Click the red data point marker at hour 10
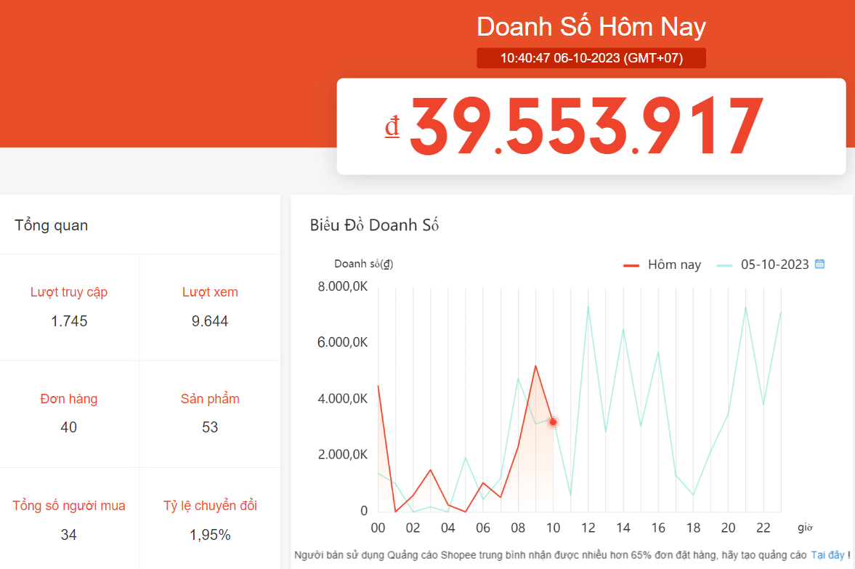Image resolution: width=855 pixels, height=569 pixels. tap(553, 421)
